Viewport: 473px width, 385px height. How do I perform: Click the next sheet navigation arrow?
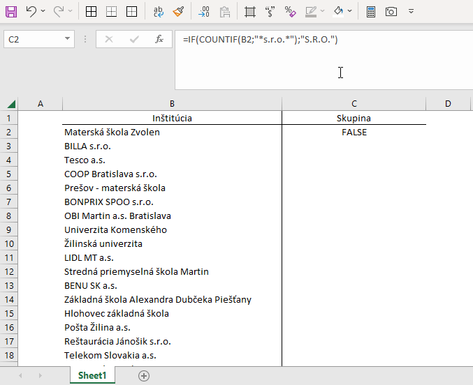[x=40, y=376]
